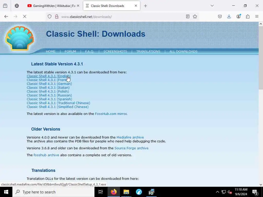Click the Translations heading
The width and height of the screenshot is (263, 197).
43,170
